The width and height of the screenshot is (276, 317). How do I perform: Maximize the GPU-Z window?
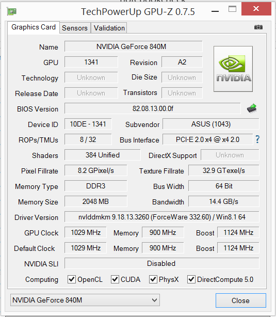point(232,9)
